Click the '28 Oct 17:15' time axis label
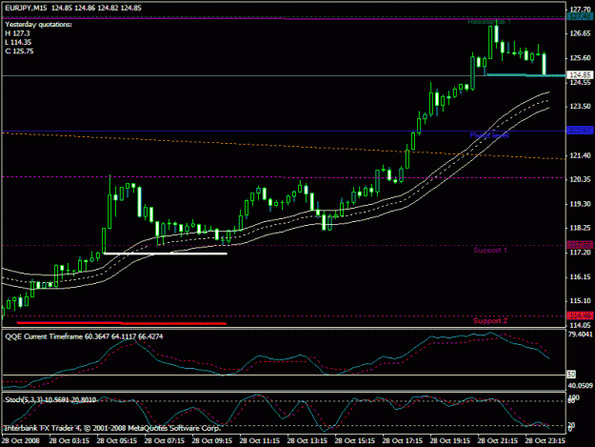595x447 pixels. point(403,441)
